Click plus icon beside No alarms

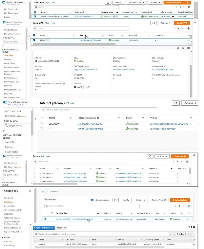tap(173, 16)
